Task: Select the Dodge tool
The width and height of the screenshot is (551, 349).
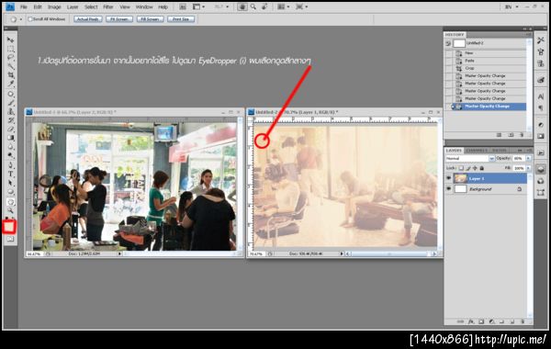Action: [10, 155]
